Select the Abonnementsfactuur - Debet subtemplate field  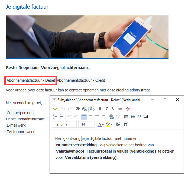31,80
